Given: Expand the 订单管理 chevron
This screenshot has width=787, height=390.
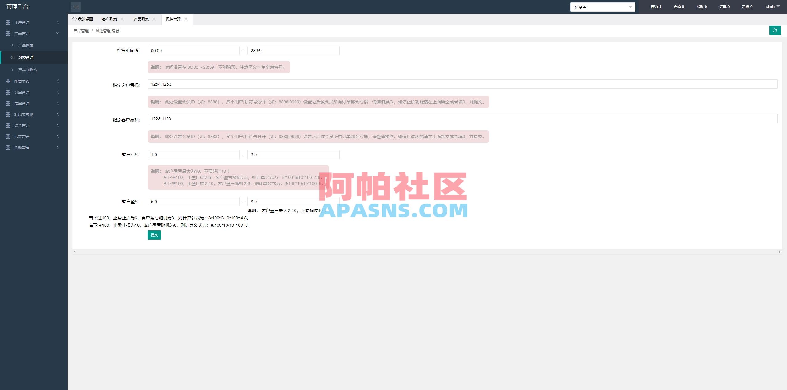Looking at the screenshot, I should click(x=57, y=92).
